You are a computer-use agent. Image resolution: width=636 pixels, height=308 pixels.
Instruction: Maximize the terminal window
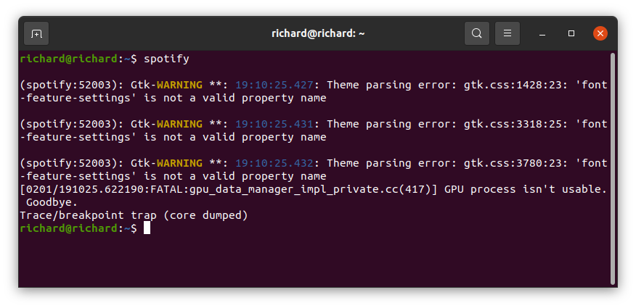[571, 33]
